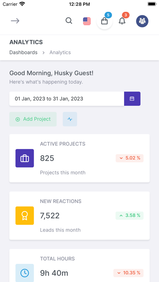This screenshot has width=159, height=282.
Task: Click the 10.35 % decrease badge
Action: pyautogui.click(x=129, y=273)
